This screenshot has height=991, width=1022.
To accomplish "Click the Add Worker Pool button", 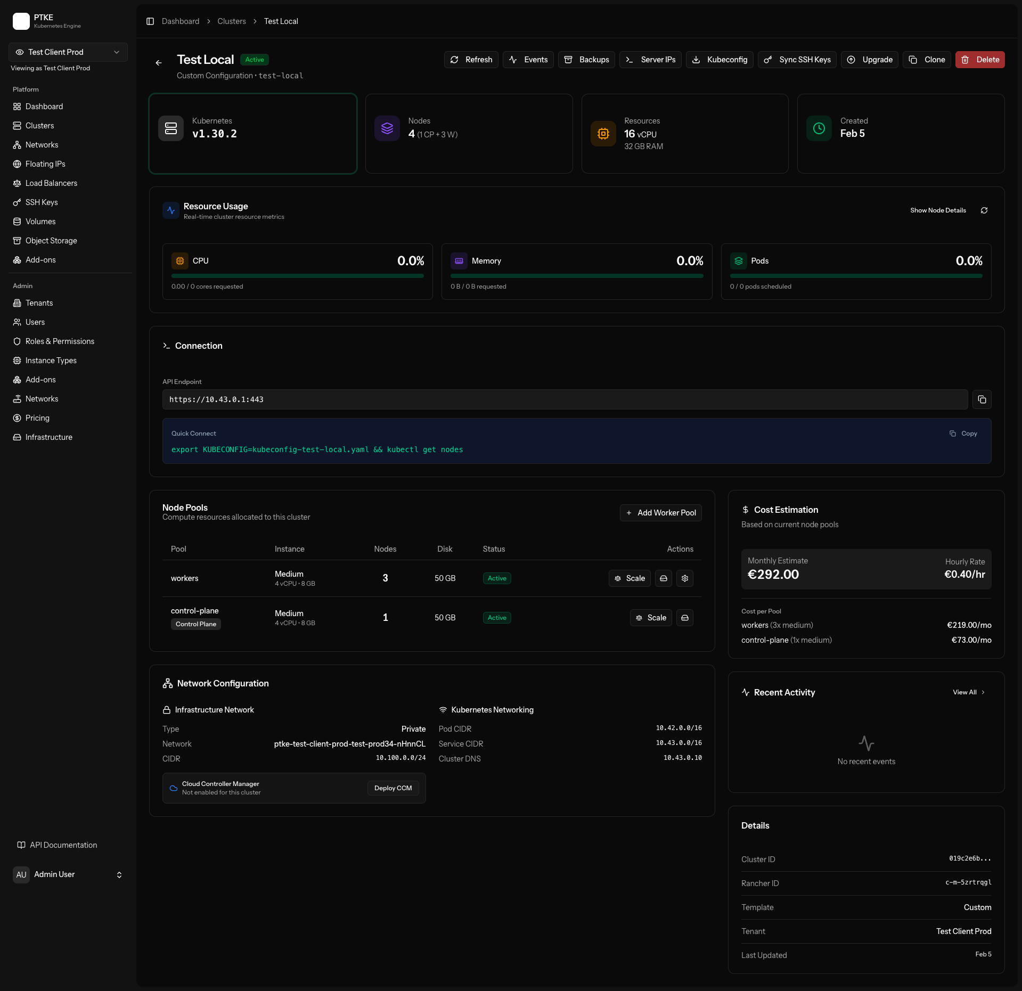I will [660, 513].
